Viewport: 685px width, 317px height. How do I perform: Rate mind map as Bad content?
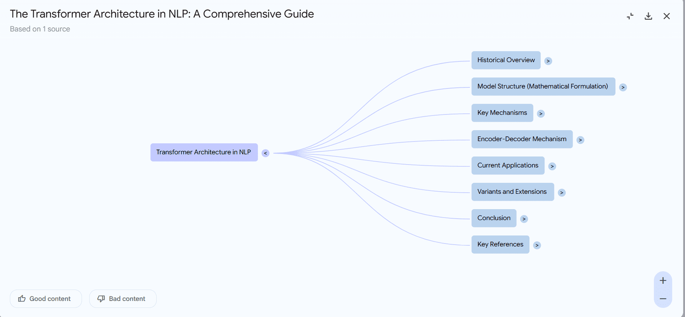[122, 299]
